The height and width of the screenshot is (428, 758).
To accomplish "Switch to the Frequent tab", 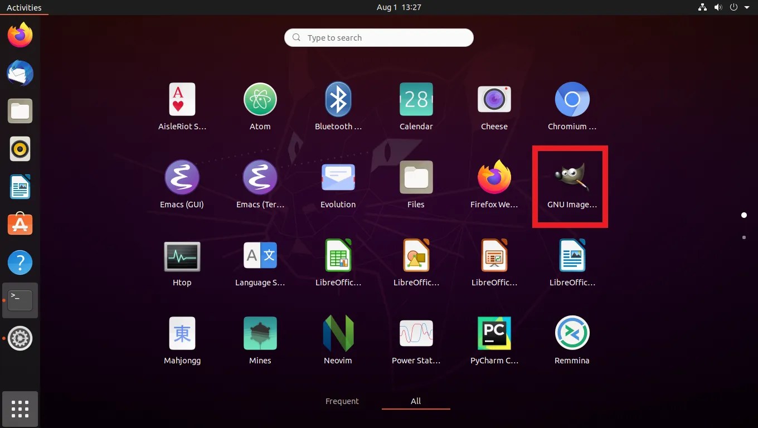I will [342, 401].
